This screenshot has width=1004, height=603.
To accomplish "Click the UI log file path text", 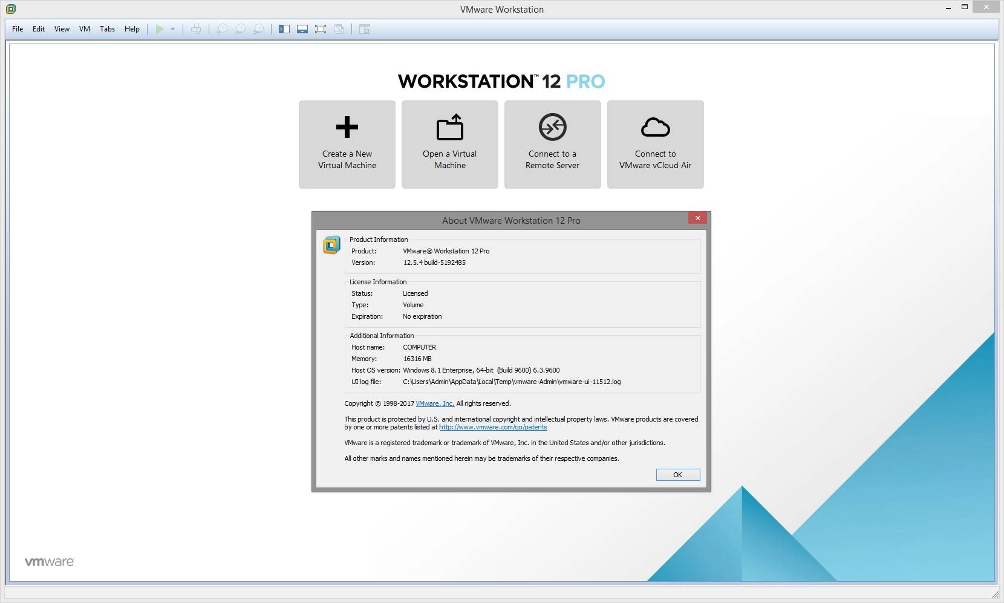I will click(512, 382).
